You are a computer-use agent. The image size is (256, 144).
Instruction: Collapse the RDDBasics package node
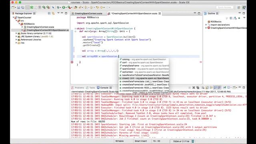tap(19, 24)
